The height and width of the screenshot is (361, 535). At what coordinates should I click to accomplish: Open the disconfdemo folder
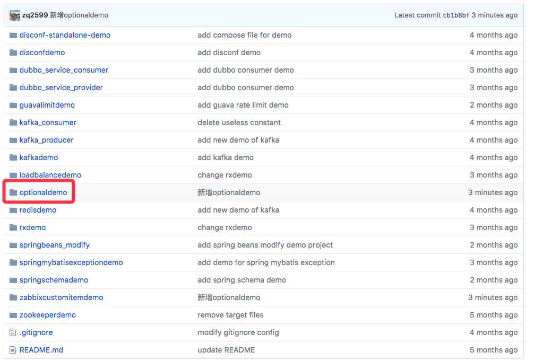(42, 52)
